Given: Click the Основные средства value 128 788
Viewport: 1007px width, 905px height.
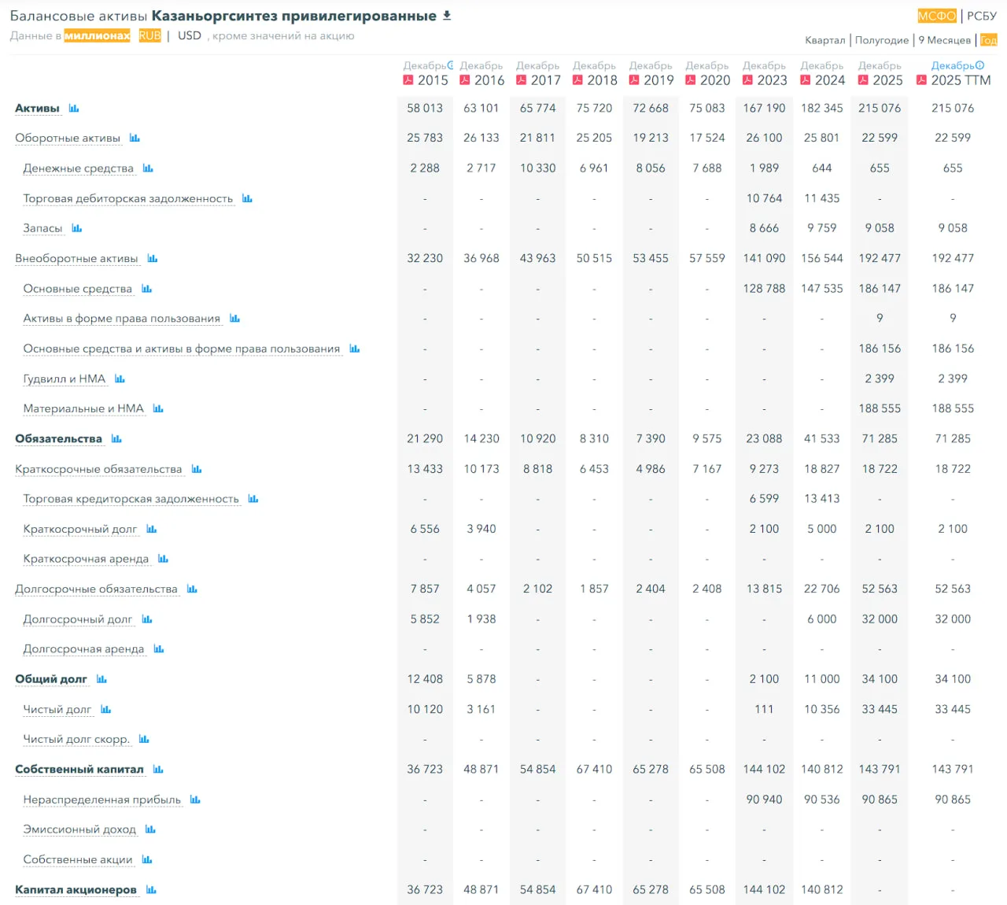Looking at the screenshot, I should click(x=765, y=289).
